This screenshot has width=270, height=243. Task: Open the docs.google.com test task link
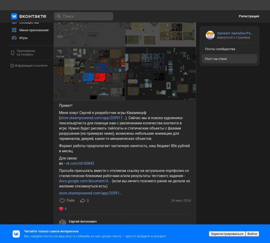pos(85,181)
